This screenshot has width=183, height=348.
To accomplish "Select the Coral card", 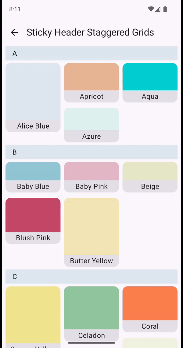I will pos(150,309).
